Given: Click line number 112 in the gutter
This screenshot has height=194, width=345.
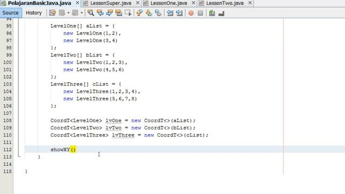Looking at the screenshot, I should tap(8, 150).
